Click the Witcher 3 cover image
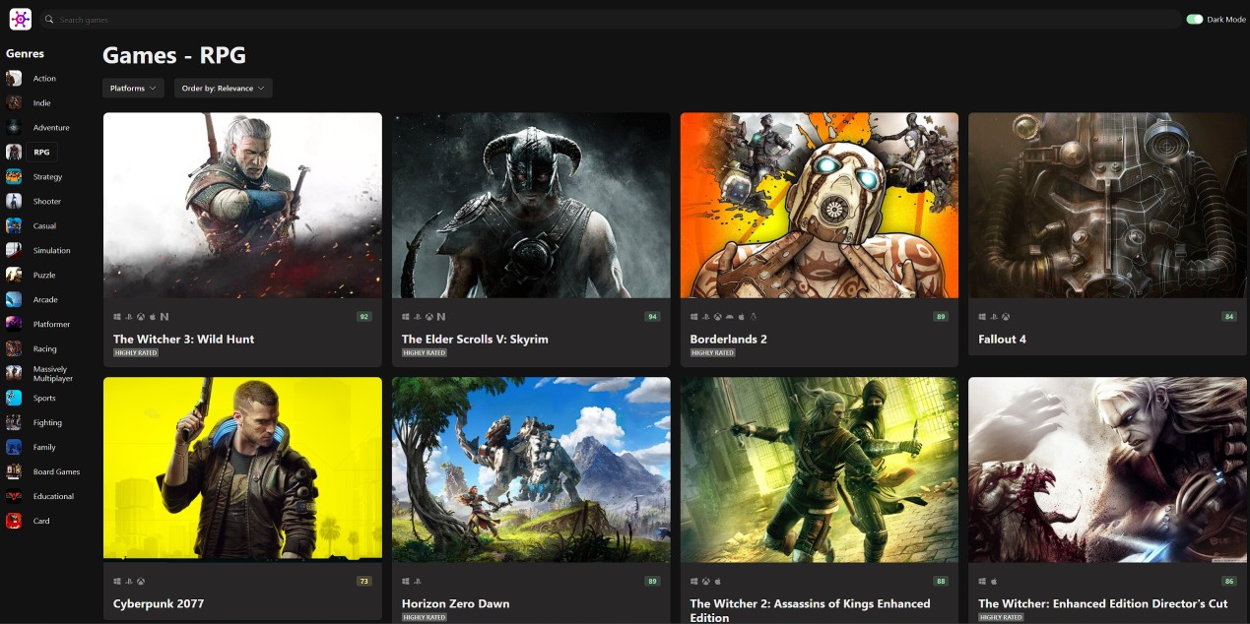This screenshot has width=1250, height=624. pyautogui.click(x=242, y=205)
